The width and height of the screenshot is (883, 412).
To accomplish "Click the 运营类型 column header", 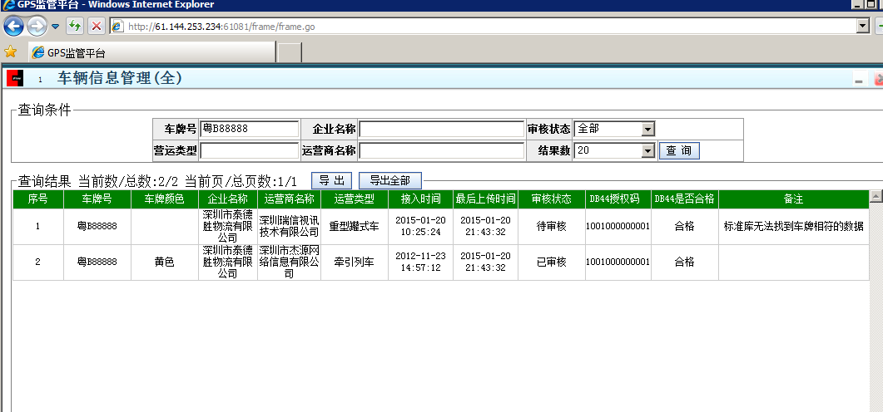I will click(355, 199).
